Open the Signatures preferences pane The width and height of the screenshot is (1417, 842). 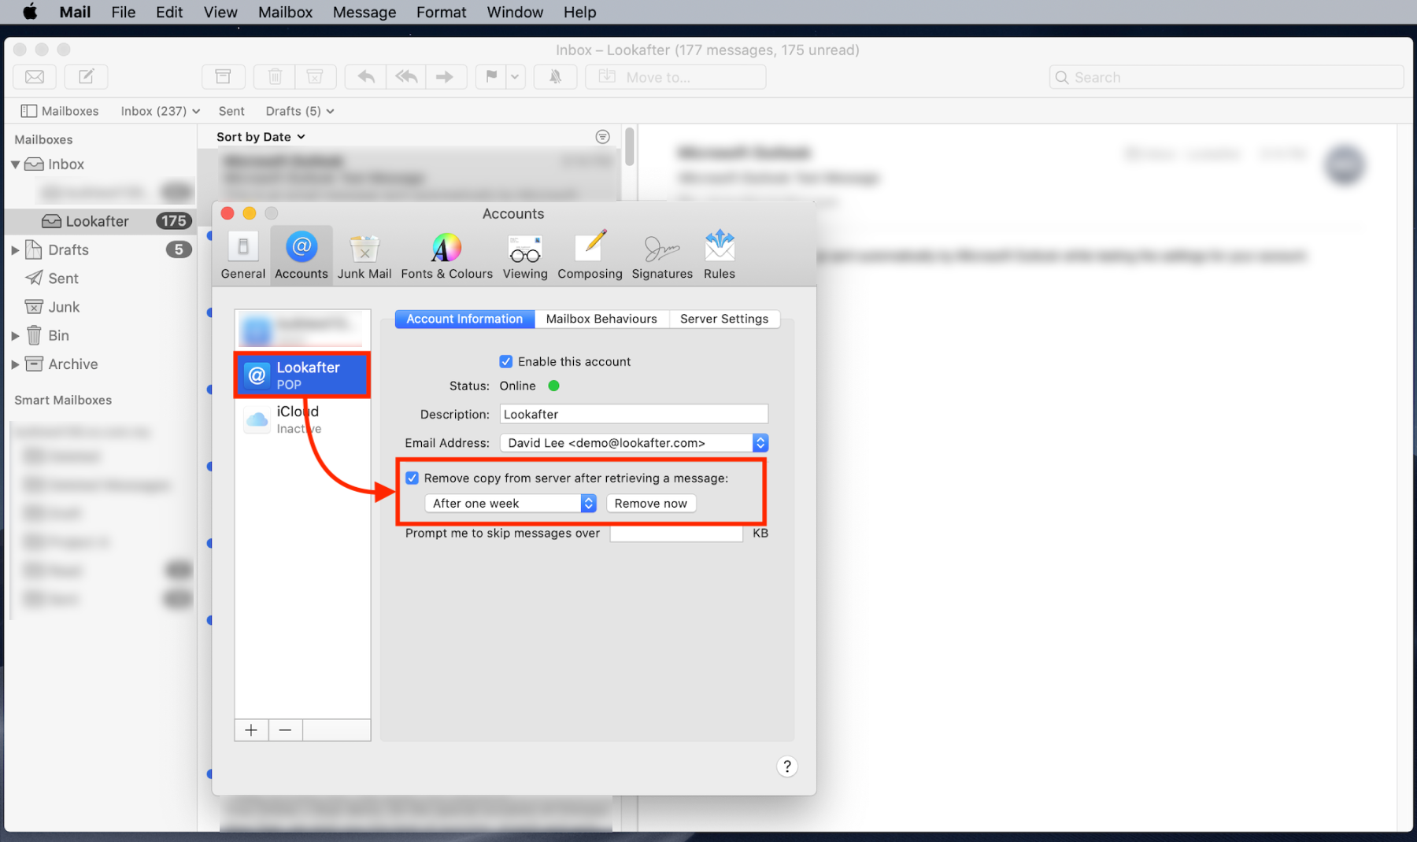coord(662,255)
